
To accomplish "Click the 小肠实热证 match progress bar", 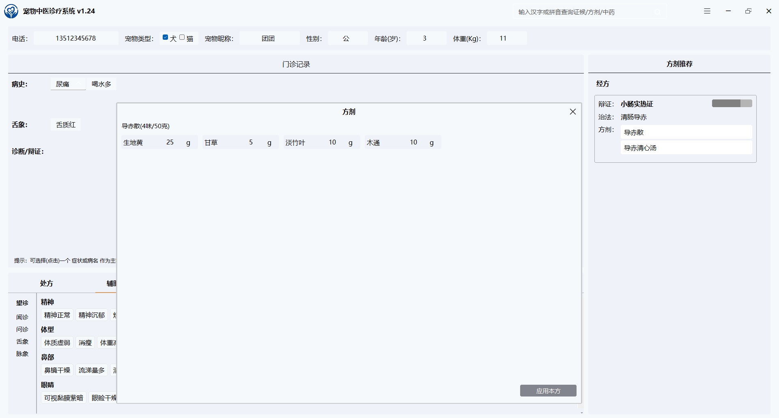I will click(x=732, y=103).
